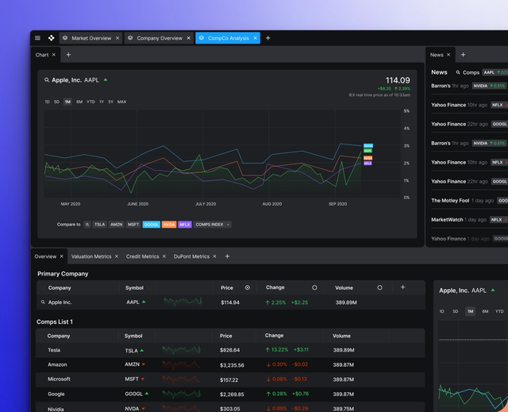Open the Valuation Metrics tab
Viewport: 508px width, 412px height.
point(91,256)
